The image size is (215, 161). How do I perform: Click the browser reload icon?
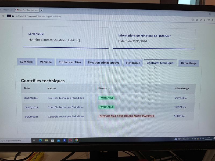click(3, 16)
